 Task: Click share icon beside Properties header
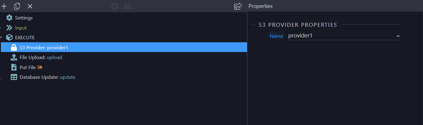(x=238, y=6)
